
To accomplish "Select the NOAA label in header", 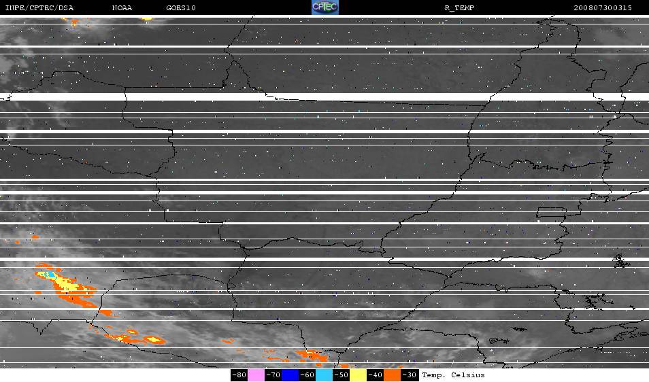I will click(x=122, y=7).
